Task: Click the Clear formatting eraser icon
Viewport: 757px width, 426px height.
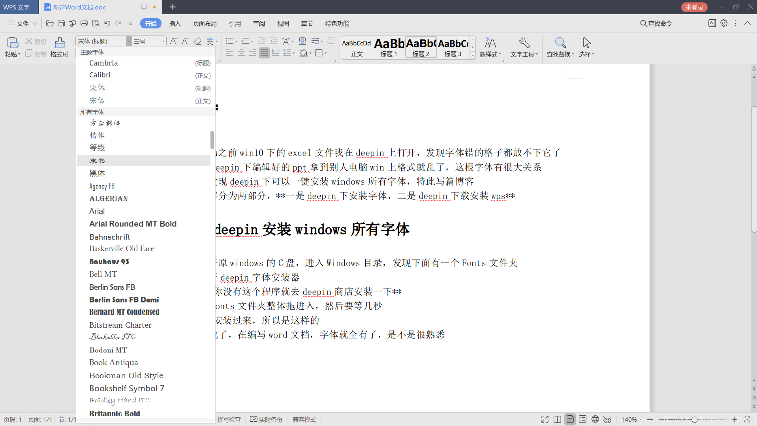Action: pyautogui.click(x=197, y=41)
